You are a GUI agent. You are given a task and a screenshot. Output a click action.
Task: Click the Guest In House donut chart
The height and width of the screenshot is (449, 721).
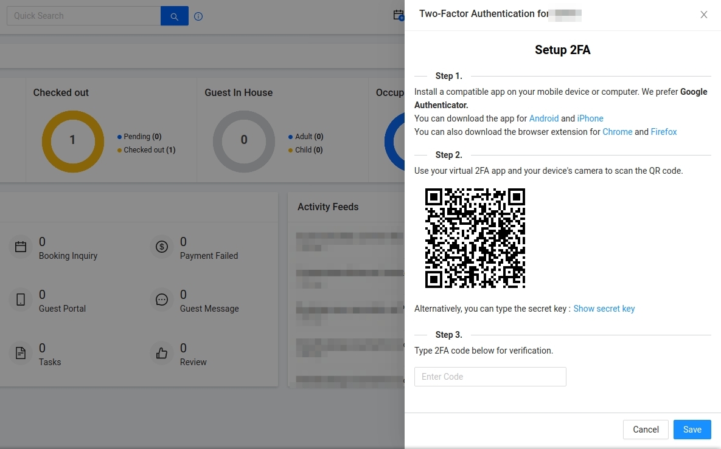[x=244, y=142]
